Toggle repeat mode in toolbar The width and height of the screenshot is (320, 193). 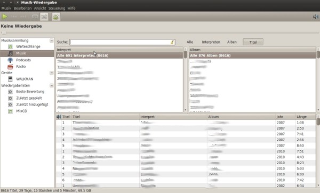pos(35,17)
